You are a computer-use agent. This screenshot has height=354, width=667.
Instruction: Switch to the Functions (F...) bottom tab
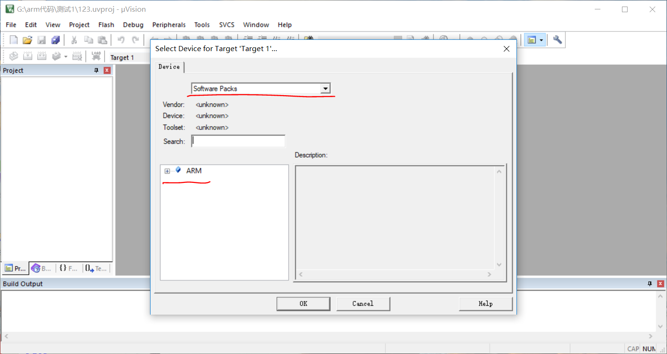tap(68, 268)
